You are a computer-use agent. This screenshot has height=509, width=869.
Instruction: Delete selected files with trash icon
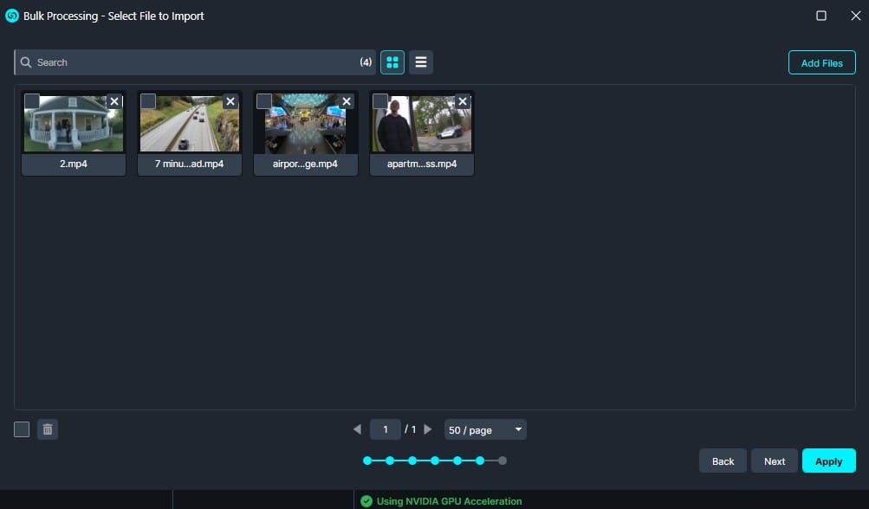[x=48, y=429]
